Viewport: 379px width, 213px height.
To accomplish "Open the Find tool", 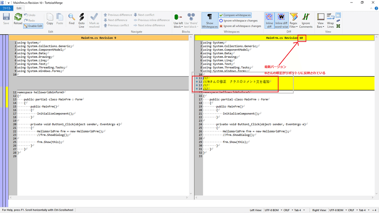I will click(72, 19).
